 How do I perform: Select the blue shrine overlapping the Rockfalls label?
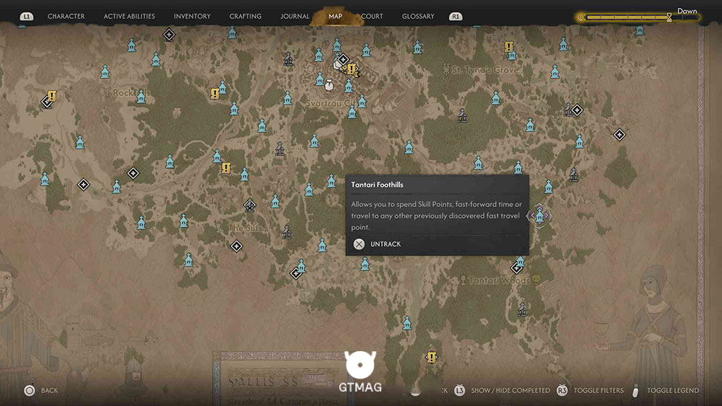point(141,97)
